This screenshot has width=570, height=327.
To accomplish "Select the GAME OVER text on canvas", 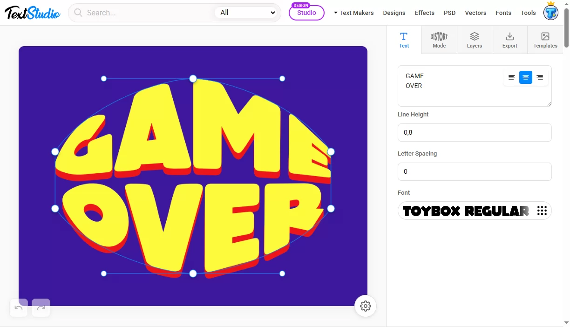I will pyautogui.click(x=193, y=179).
